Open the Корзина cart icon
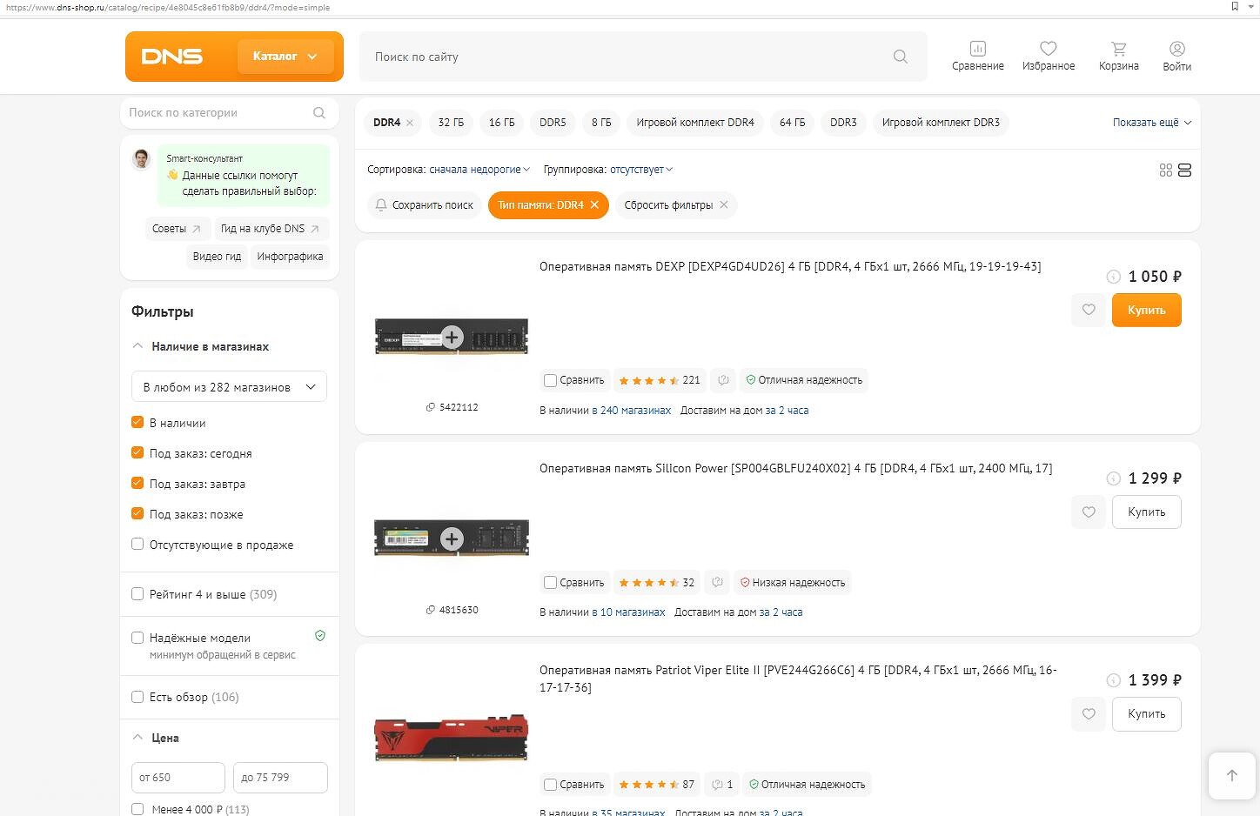 tap(1119, 49)
